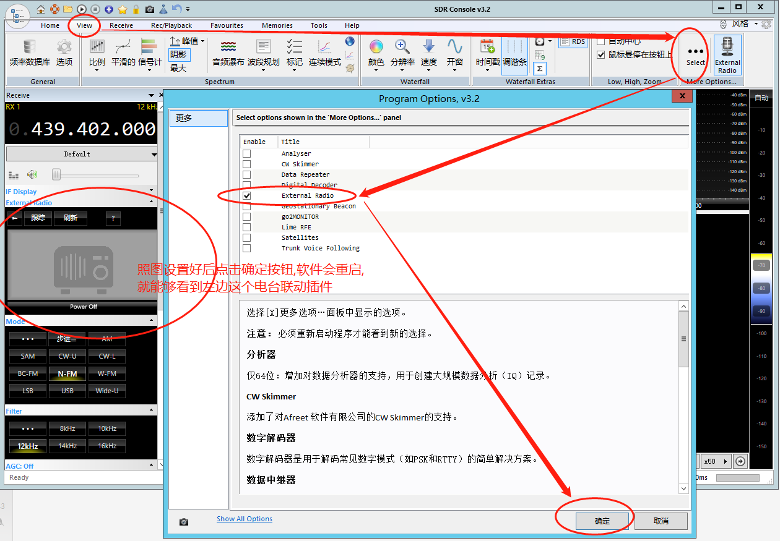Image resolution: width=780 pixels, height=541 pixels.
Task: Click the padlock icon in quick access toolbar
Action: [x=136, y=9]
